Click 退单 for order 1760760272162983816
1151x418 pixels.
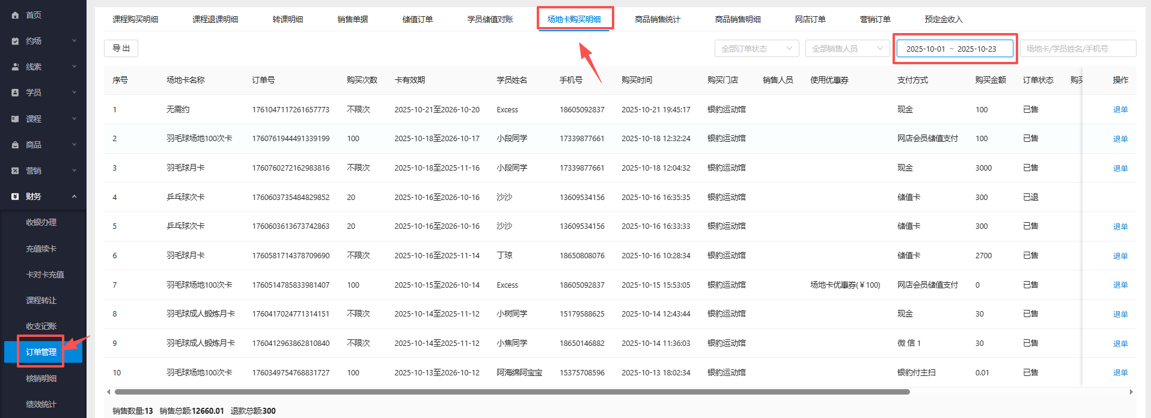pyautogui.click(x=1120, y=168)
